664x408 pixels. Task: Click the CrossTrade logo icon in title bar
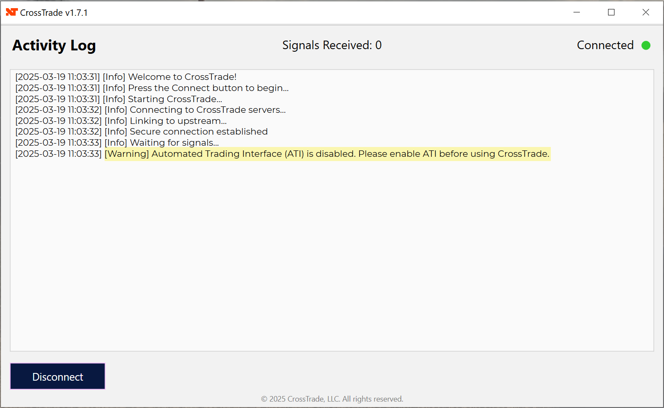pos(12,12)
